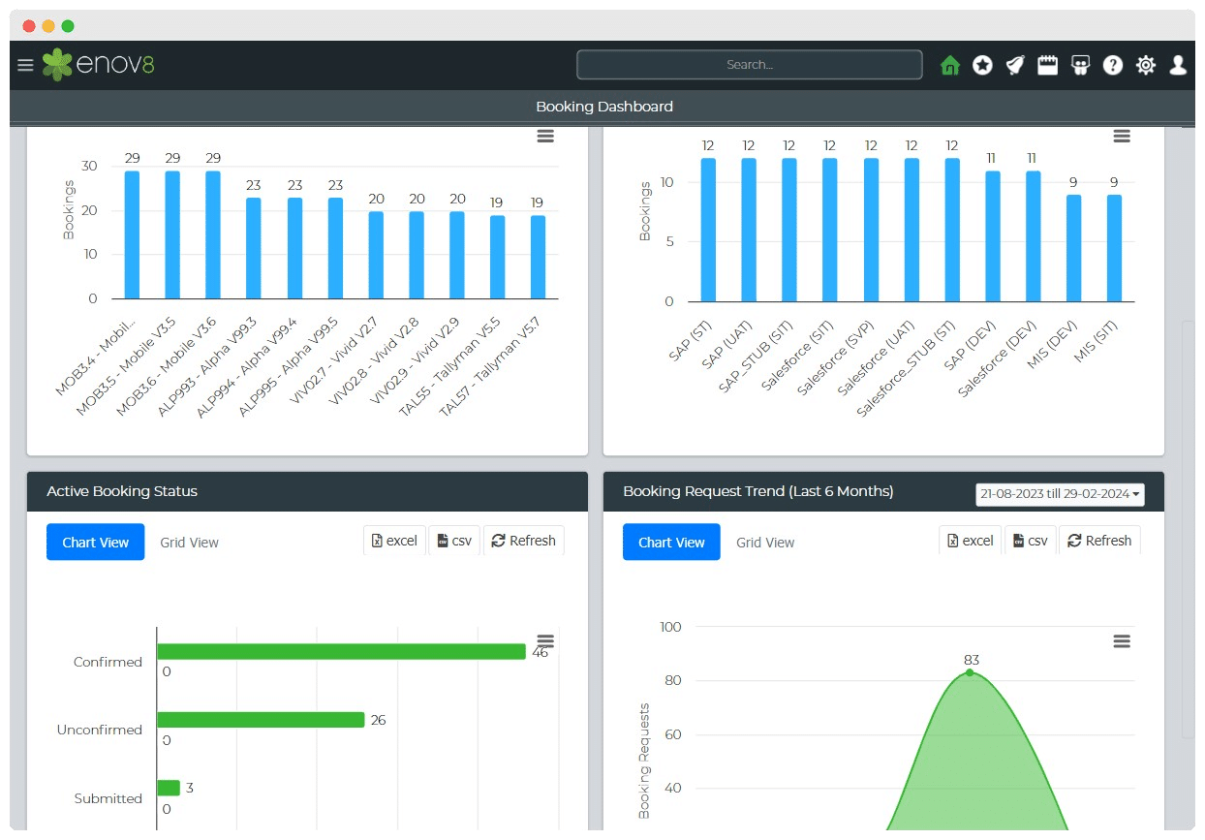The image size is (1205, 840).
Task: Click the enov8 logo
Action: [98, 65]
